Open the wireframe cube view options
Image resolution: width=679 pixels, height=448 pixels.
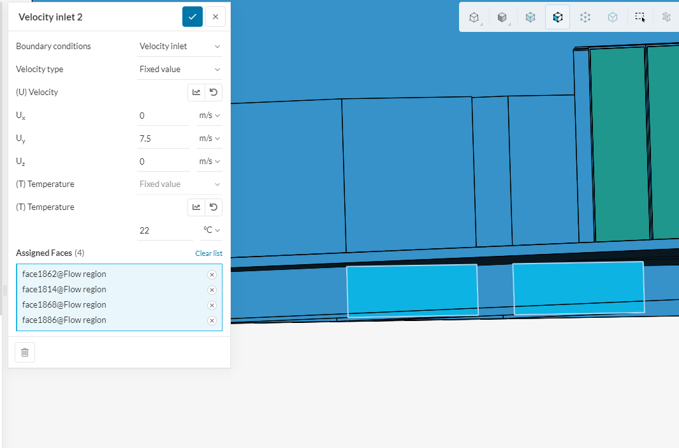(x=474, y=17)
